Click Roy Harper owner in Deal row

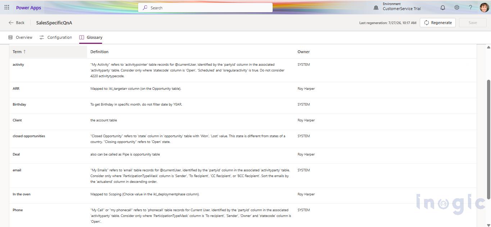point(306,154)
